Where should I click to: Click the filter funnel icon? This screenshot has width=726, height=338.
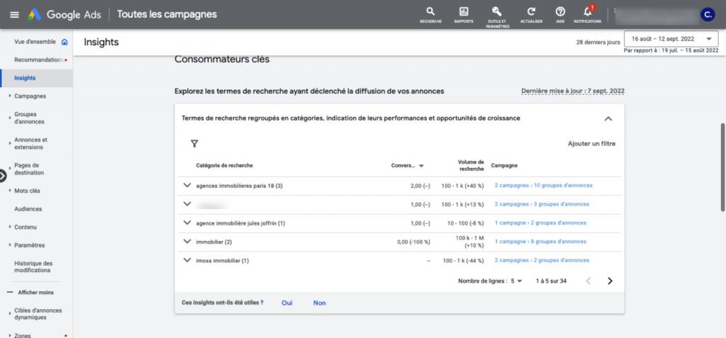(x=194, y=143)
